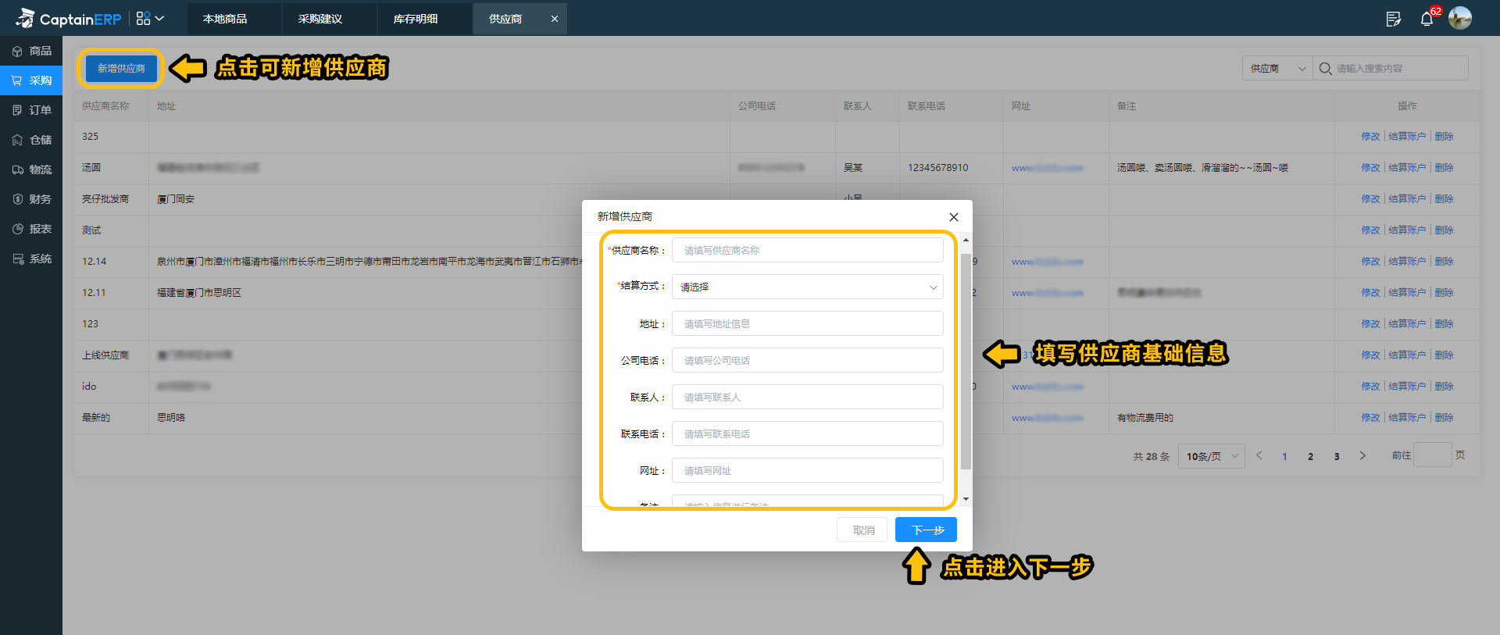The height and width of the screenshot is (635, 1500).
Task: Focus the 网址 input field
Action: [x=807, y=470]
